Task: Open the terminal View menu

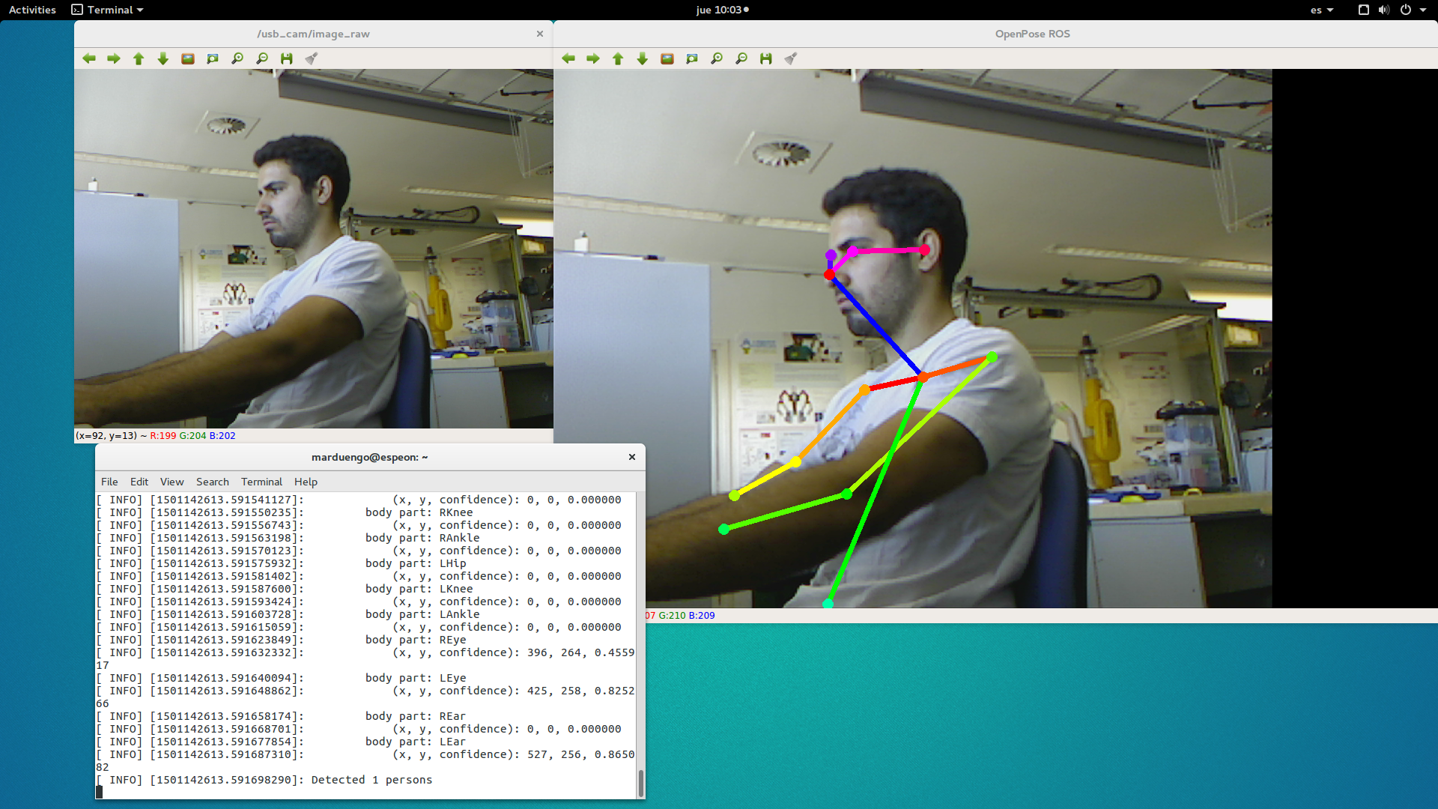Action: click(172, 482)
